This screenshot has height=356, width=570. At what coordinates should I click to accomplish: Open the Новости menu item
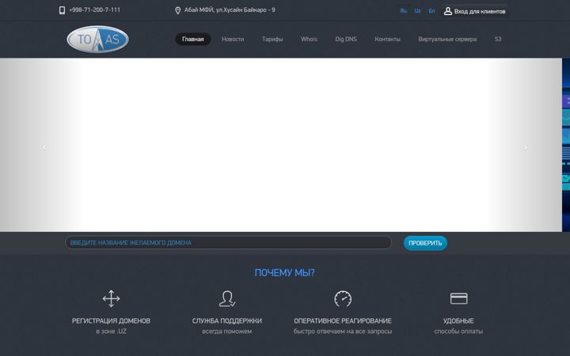click(x=233, y=40)
